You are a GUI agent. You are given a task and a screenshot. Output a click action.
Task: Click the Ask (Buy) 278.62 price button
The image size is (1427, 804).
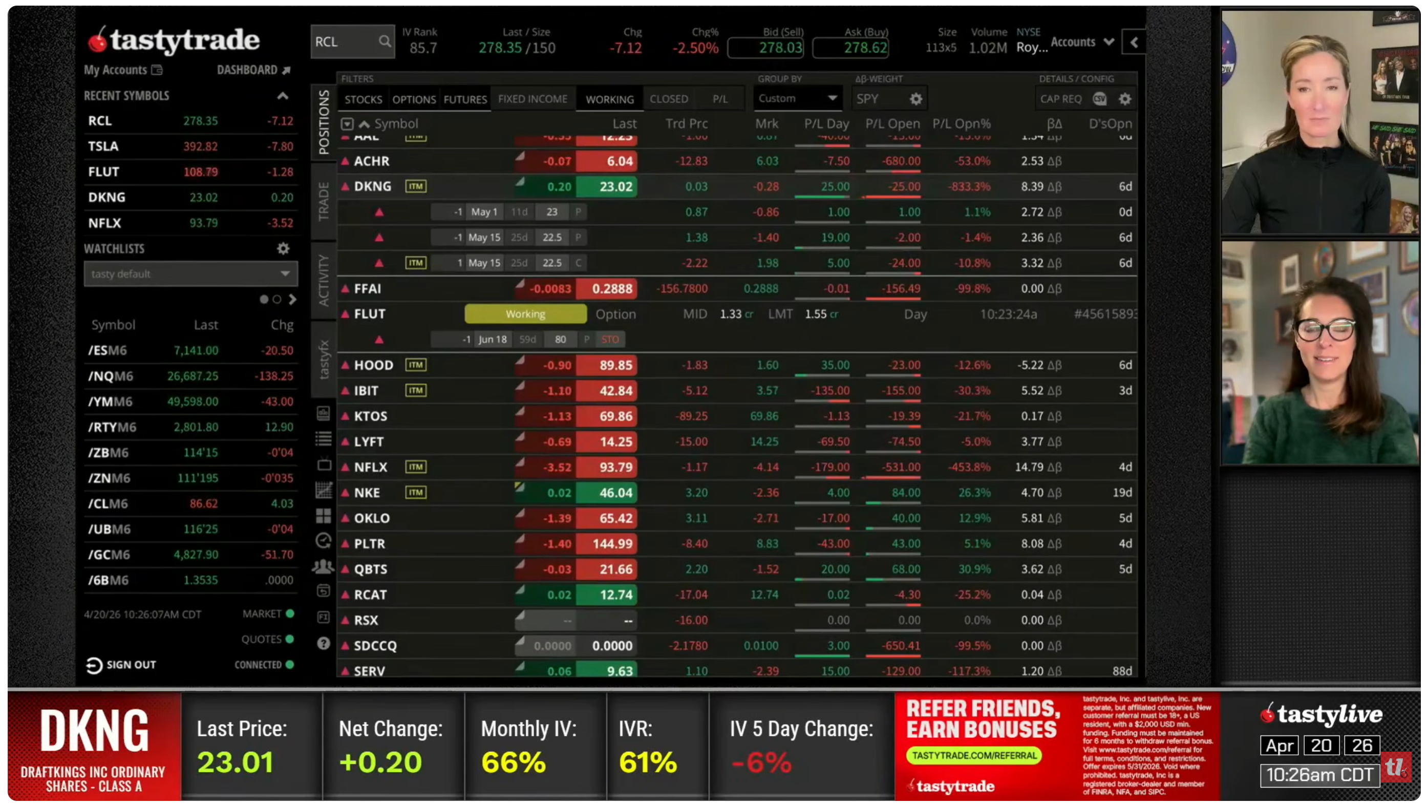(x=850, y=48)
